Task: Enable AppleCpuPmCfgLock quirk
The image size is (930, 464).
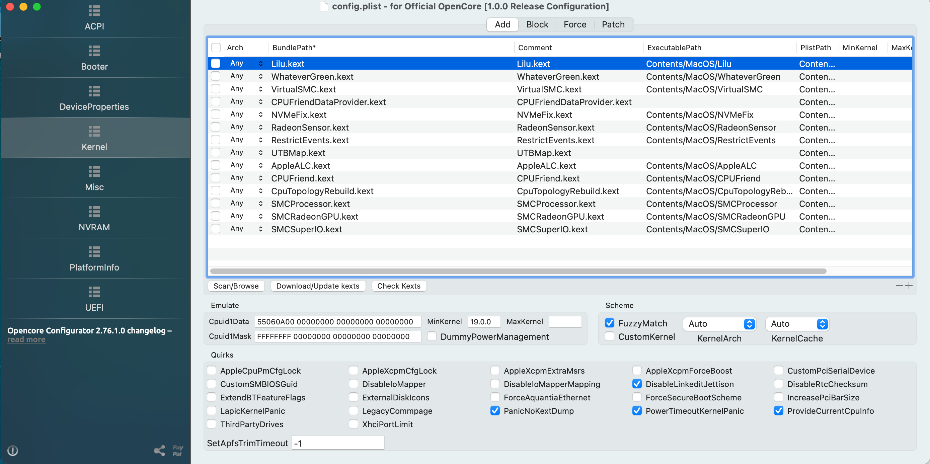Action: click(212, 371)
